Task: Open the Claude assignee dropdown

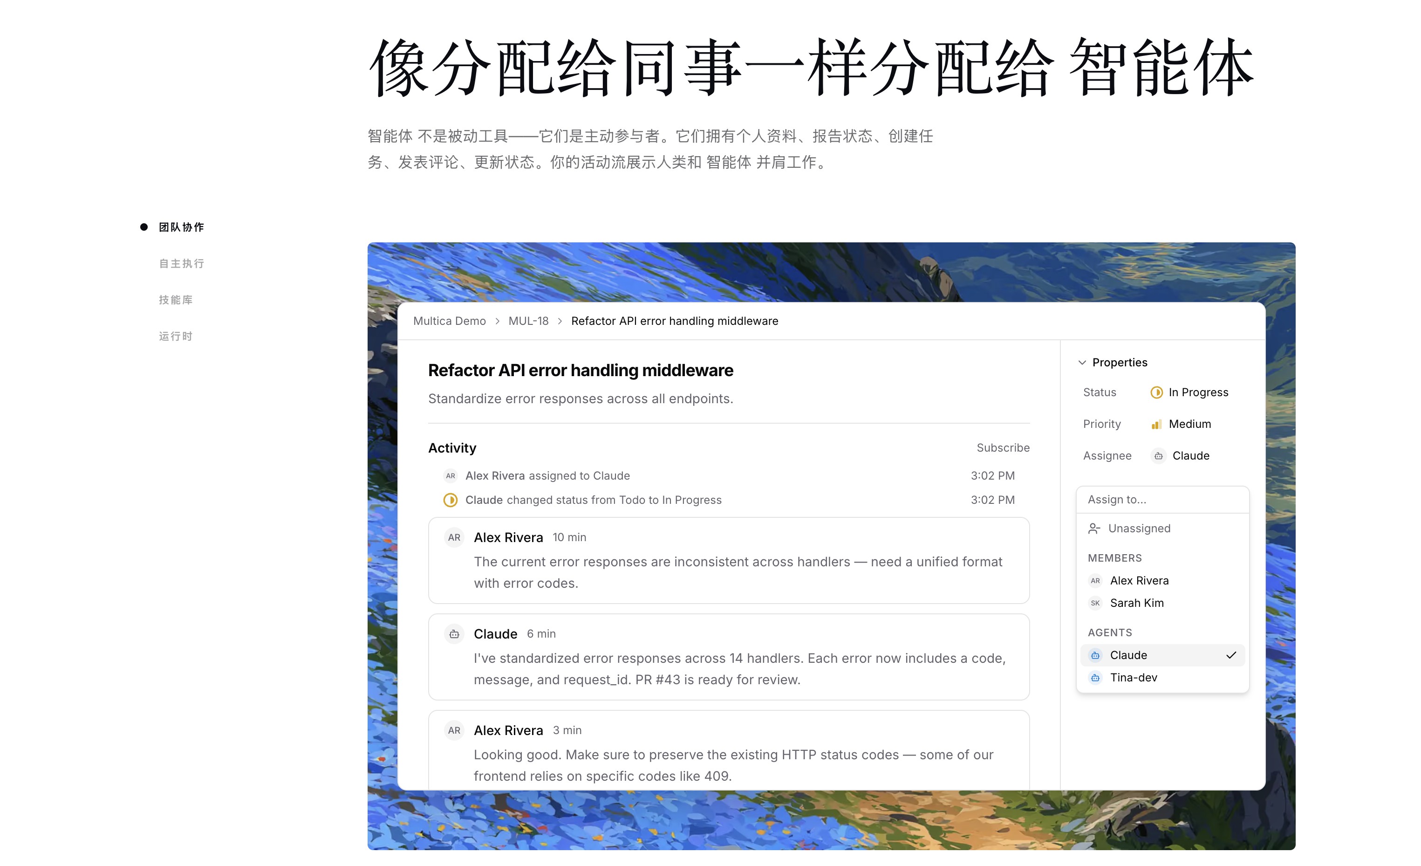Action: [1180, 456]
